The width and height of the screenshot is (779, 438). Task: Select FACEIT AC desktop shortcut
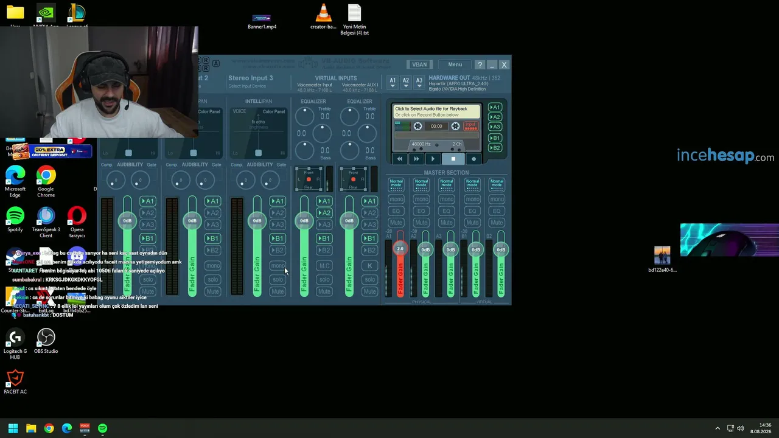tap(15, 382)
